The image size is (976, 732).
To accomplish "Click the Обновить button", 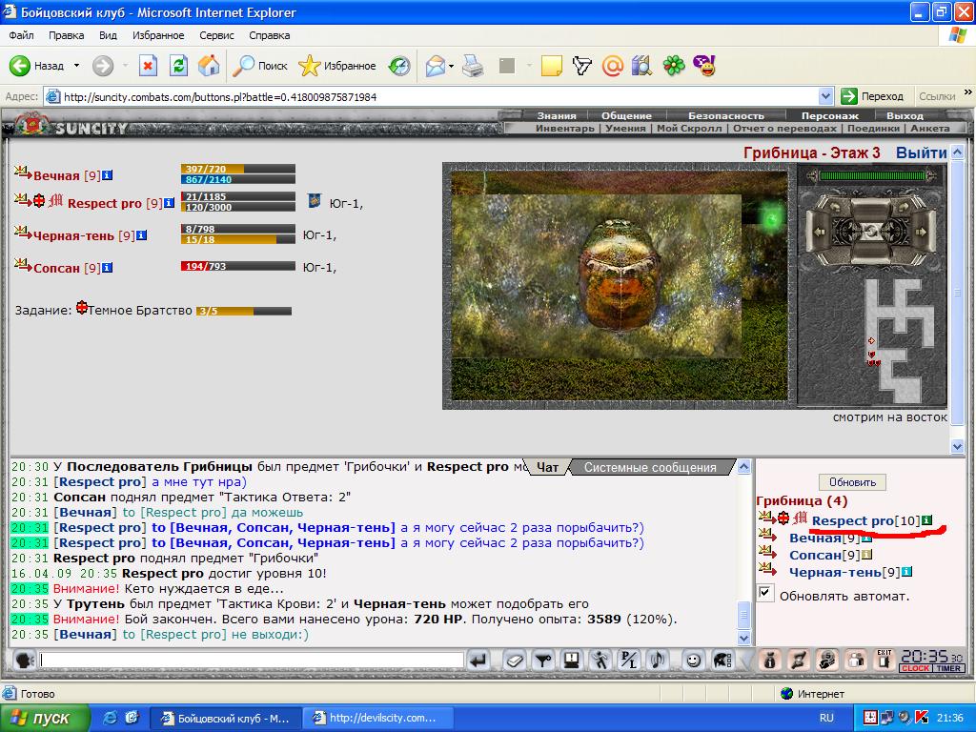I will coord(852,481).
